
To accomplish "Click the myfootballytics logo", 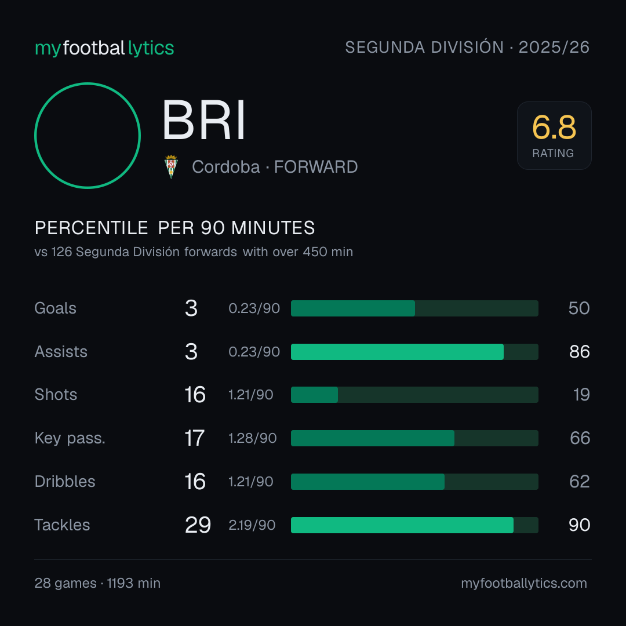I will tap(104, 48).
